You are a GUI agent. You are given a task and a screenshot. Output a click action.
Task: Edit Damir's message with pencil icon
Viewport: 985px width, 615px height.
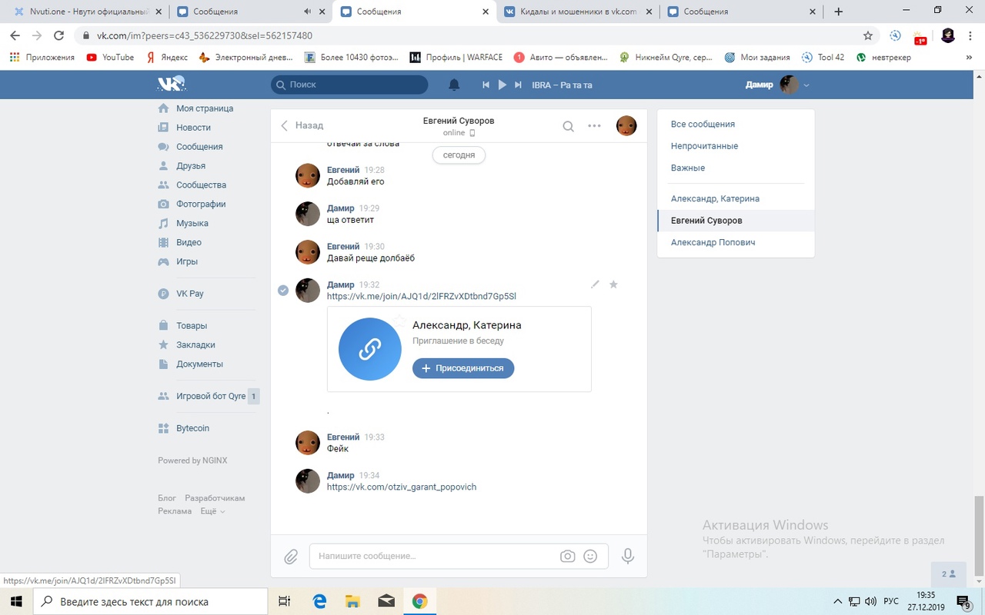pyautogui.click(x=595, y=284)
